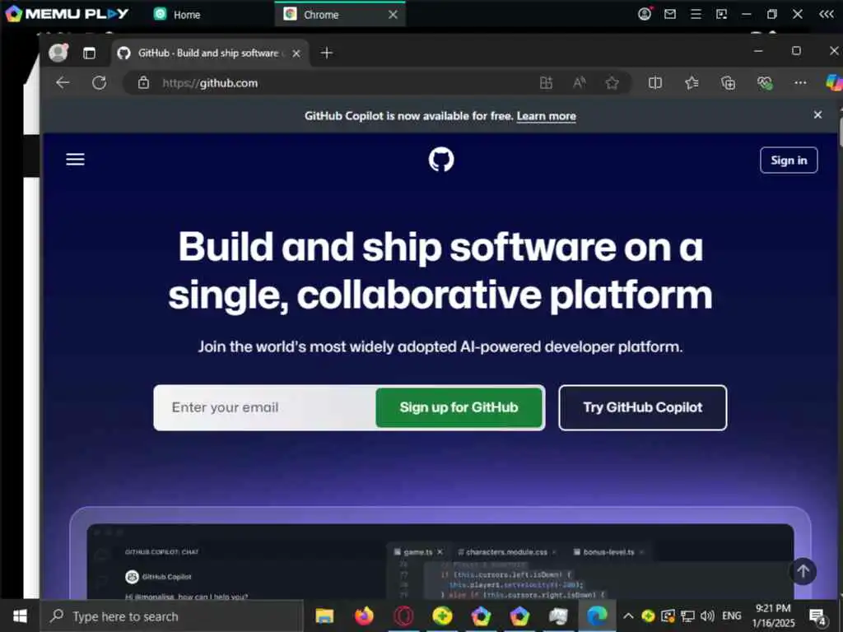Click the Sign in button
The width and height of the screenshot is (843, 632).
click(x=789, y=160)
